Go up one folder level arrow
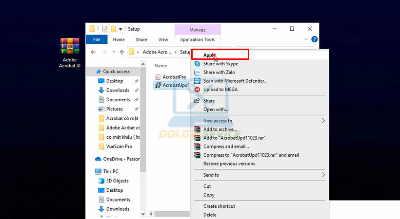 coord(122,52)
